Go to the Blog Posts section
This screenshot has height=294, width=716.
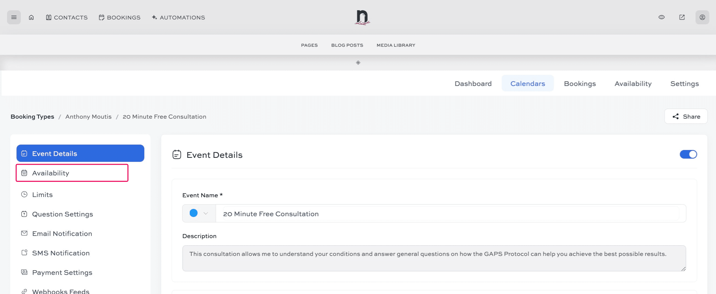(x=347, y=45)
